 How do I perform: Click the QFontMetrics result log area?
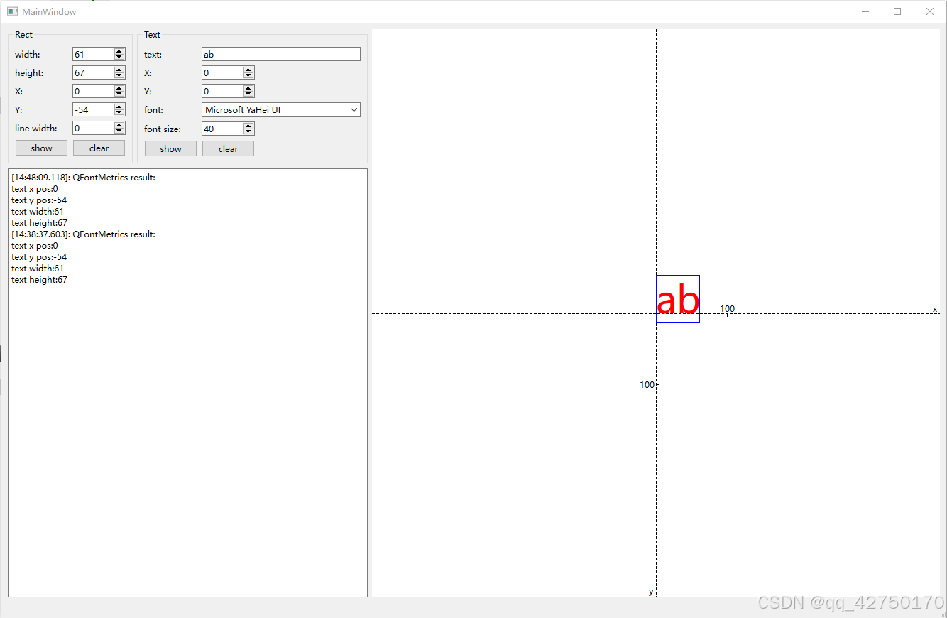tap(187, 355)
